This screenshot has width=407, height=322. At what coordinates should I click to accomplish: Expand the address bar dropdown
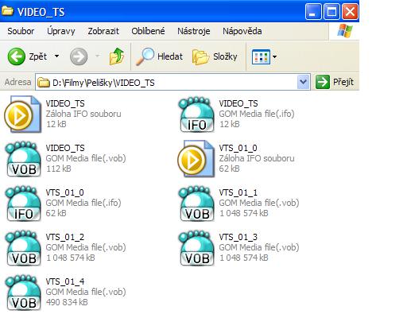pyautogui.click(x=304, y=82)
